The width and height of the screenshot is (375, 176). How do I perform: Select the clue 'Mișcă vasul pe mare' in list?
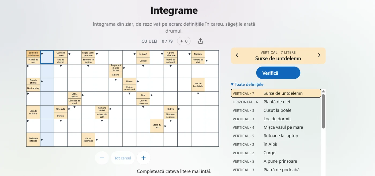click(276, 127)
